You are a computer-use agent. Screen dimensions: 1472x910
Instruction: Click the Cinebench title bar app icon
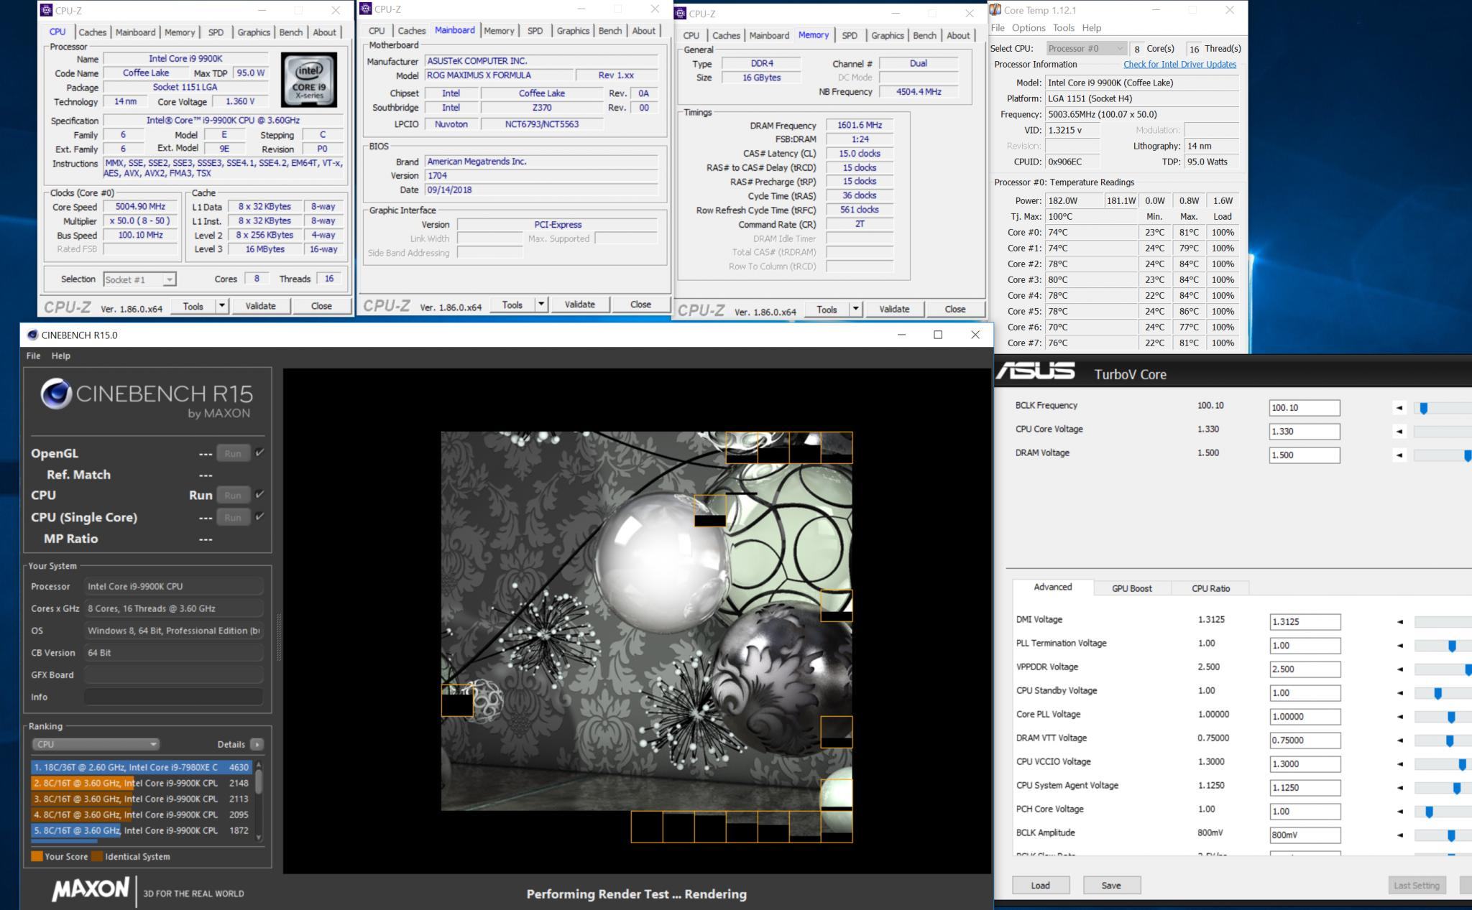coord(32,335)
